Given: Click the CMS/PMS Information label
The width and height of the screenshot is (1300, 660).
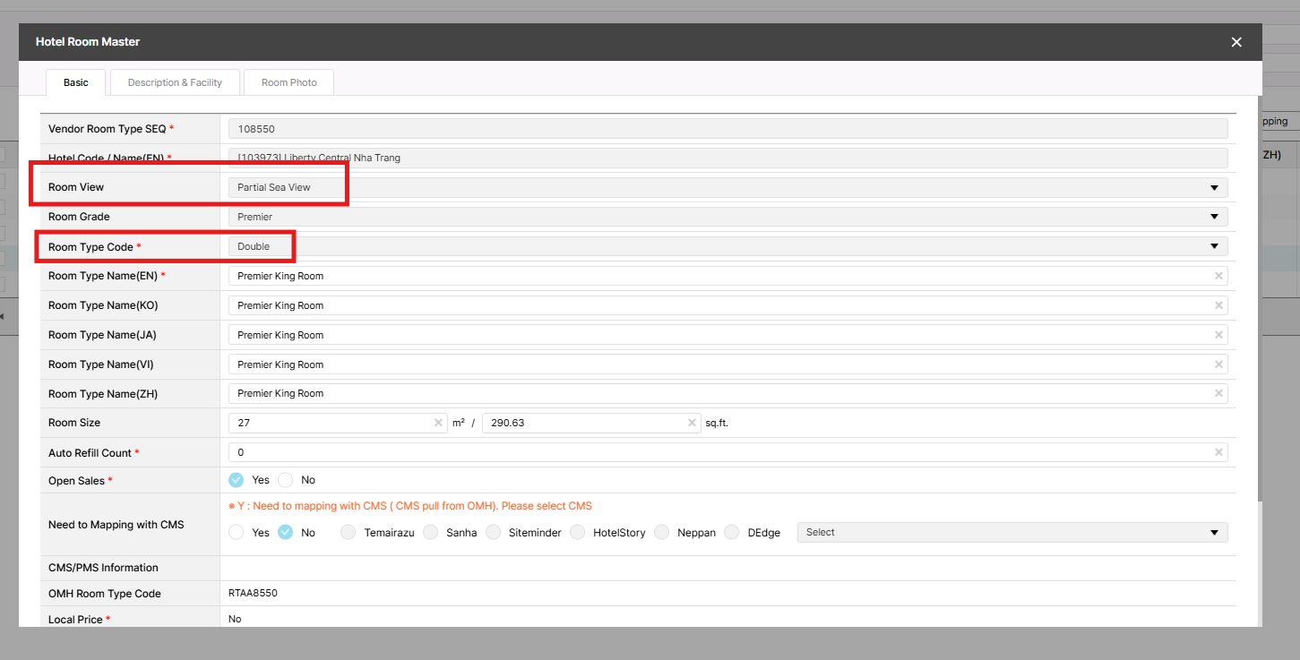Looking at the screenshot, I should coord(103,568).
